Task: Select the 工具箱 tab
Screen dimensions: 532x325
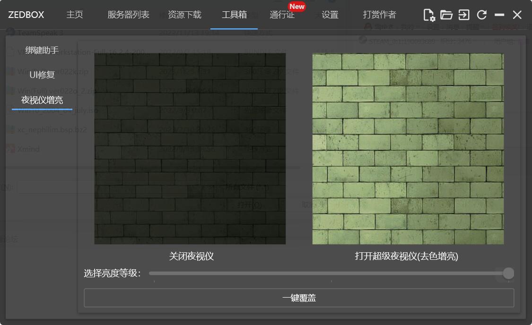Action: tap(234, 15)
